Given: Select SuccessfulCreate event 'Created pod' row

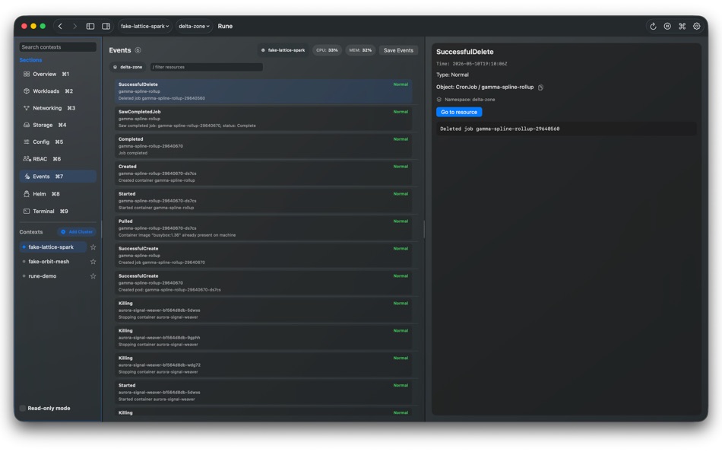Looking at the screenshot, I should click(x=264, y=283).
